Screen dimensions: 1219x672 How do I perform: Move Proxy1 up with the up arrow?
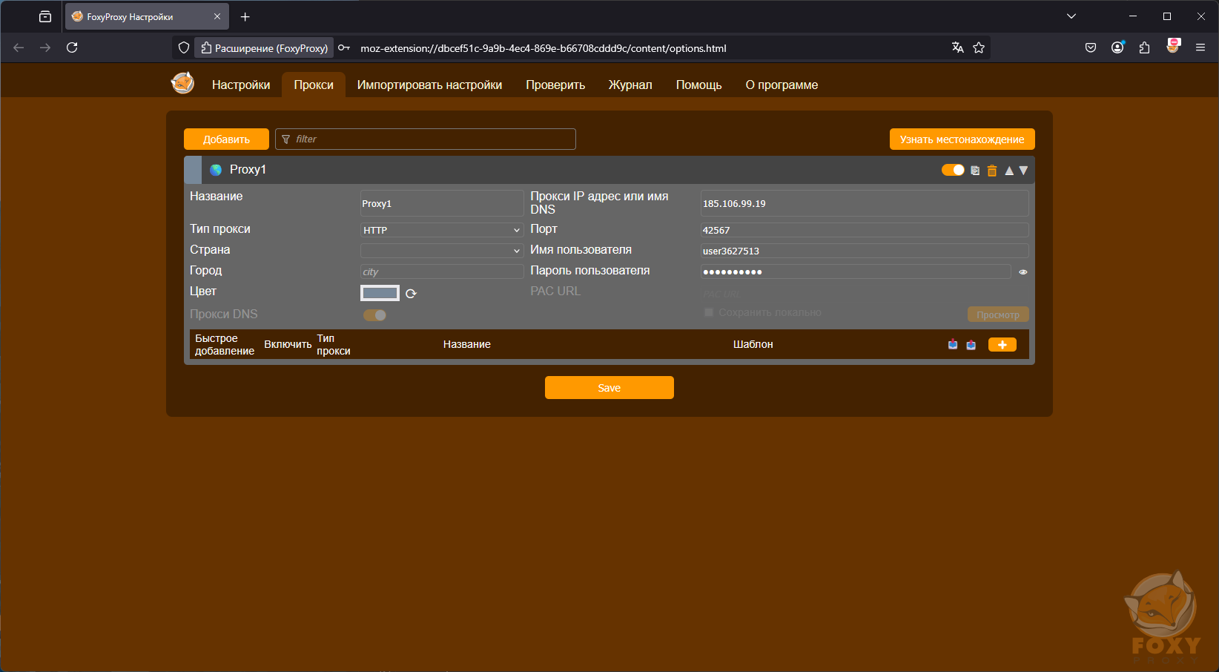[x=1009, y=171]
